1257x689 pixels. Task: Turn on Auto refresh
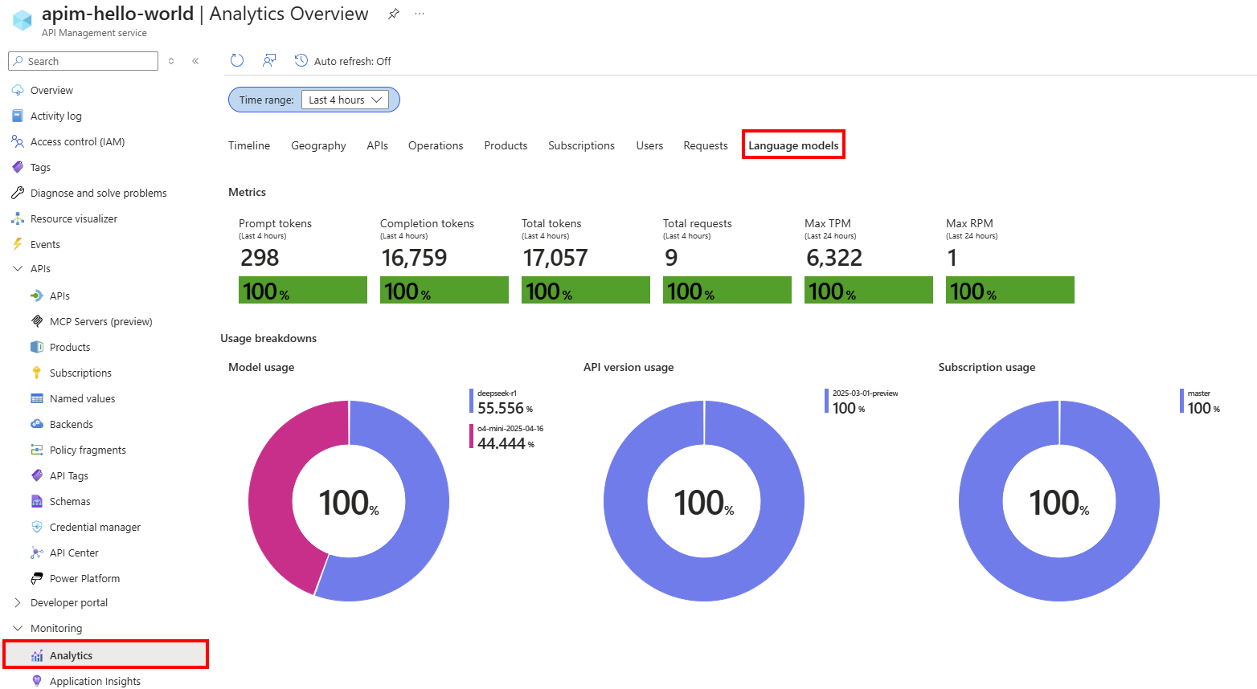click(342, 60)
